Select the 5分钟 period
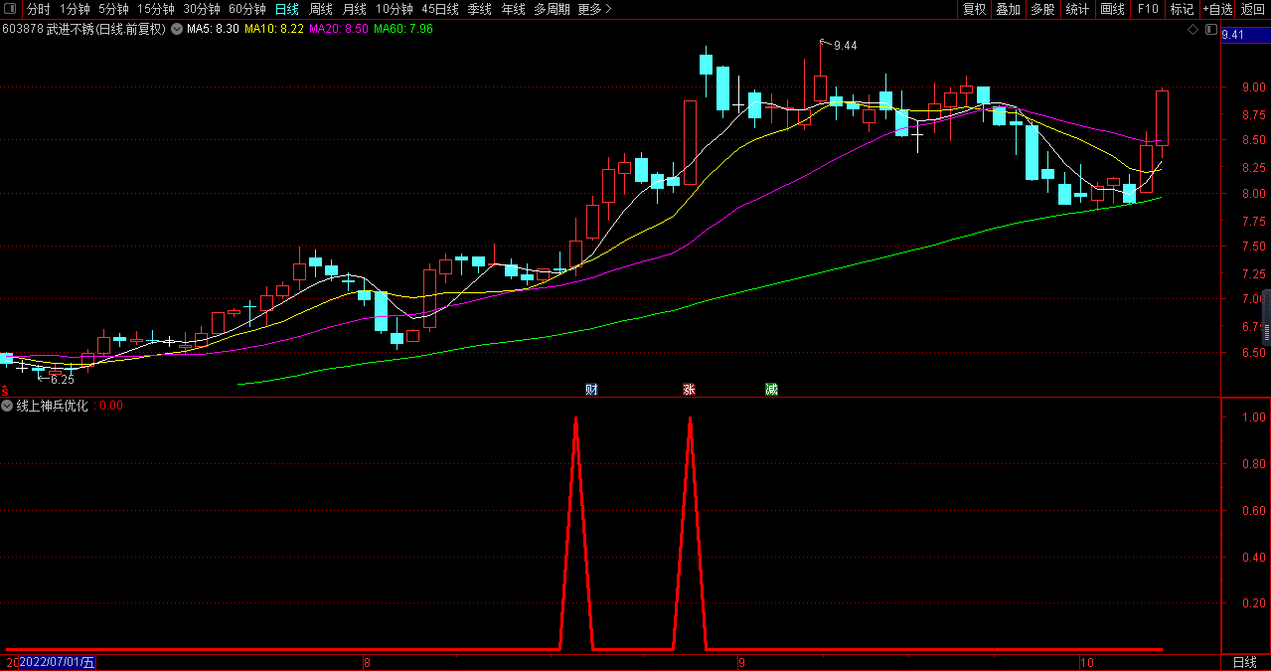The image size is (1271, 671). [x=113, y=9]
